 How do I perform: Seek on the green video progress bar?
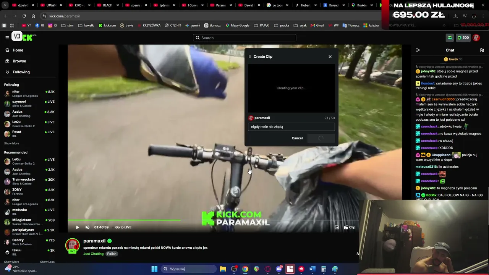[x=213, y=220]
